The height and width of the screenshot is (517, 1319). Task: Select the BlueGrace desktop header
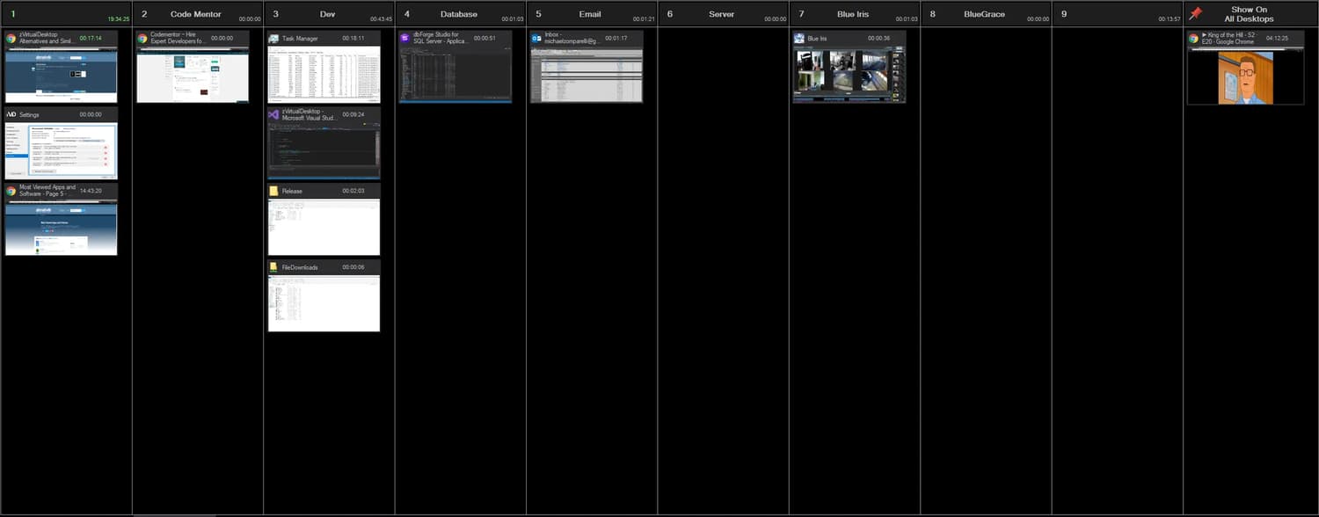point(983,14)
